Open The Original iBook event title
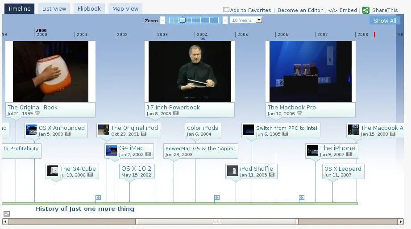Screen dimensions: 411x229 pyautogui.click(x=33, y=107)
